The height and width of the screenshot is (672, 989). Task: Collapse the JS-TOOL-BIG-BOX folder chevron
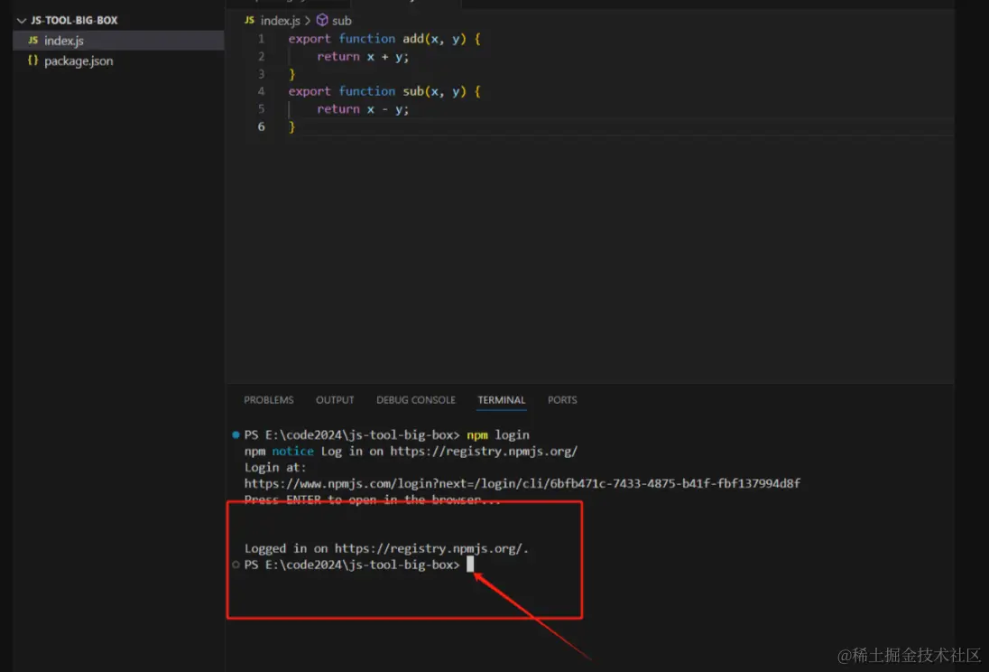pos(22,21)
